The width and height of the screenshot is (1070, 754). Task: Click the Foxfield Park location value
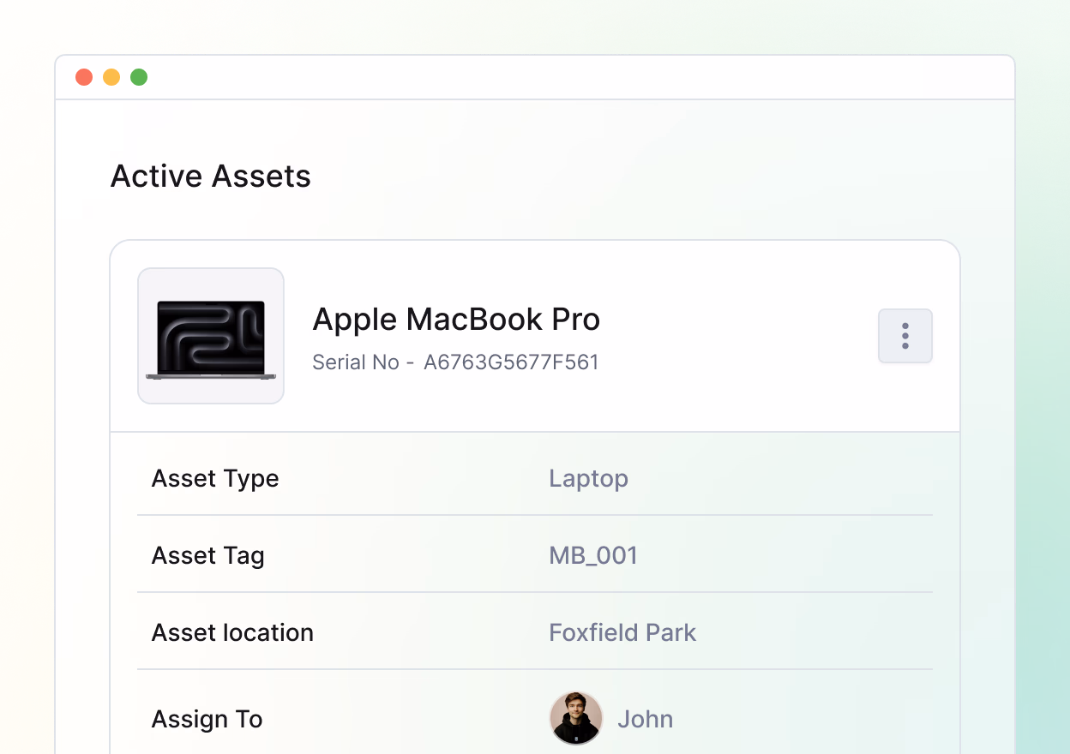[622, 632]
